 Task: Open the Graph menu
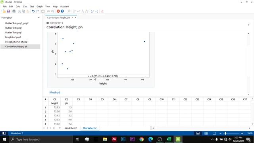coord(40,6)
